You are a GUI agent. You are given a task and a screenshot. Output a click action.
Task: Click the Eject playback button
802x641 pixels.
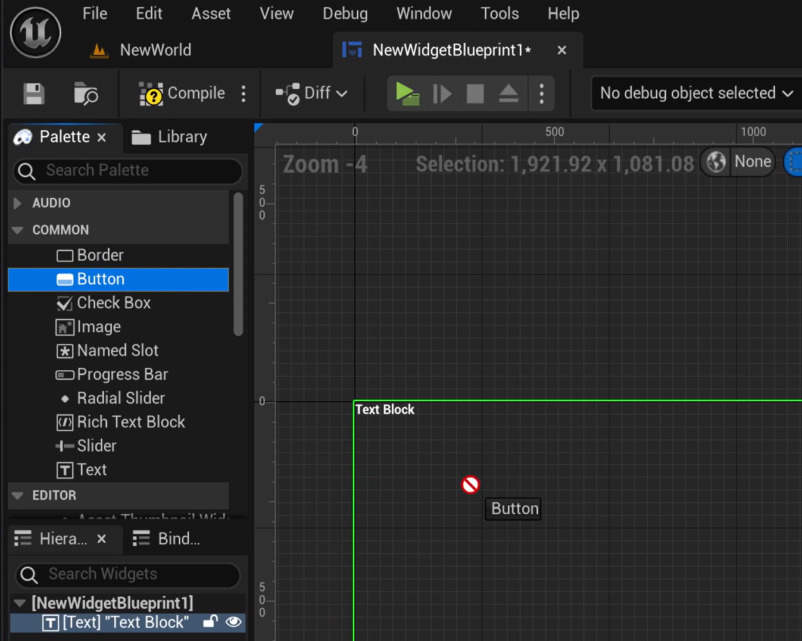508,93
